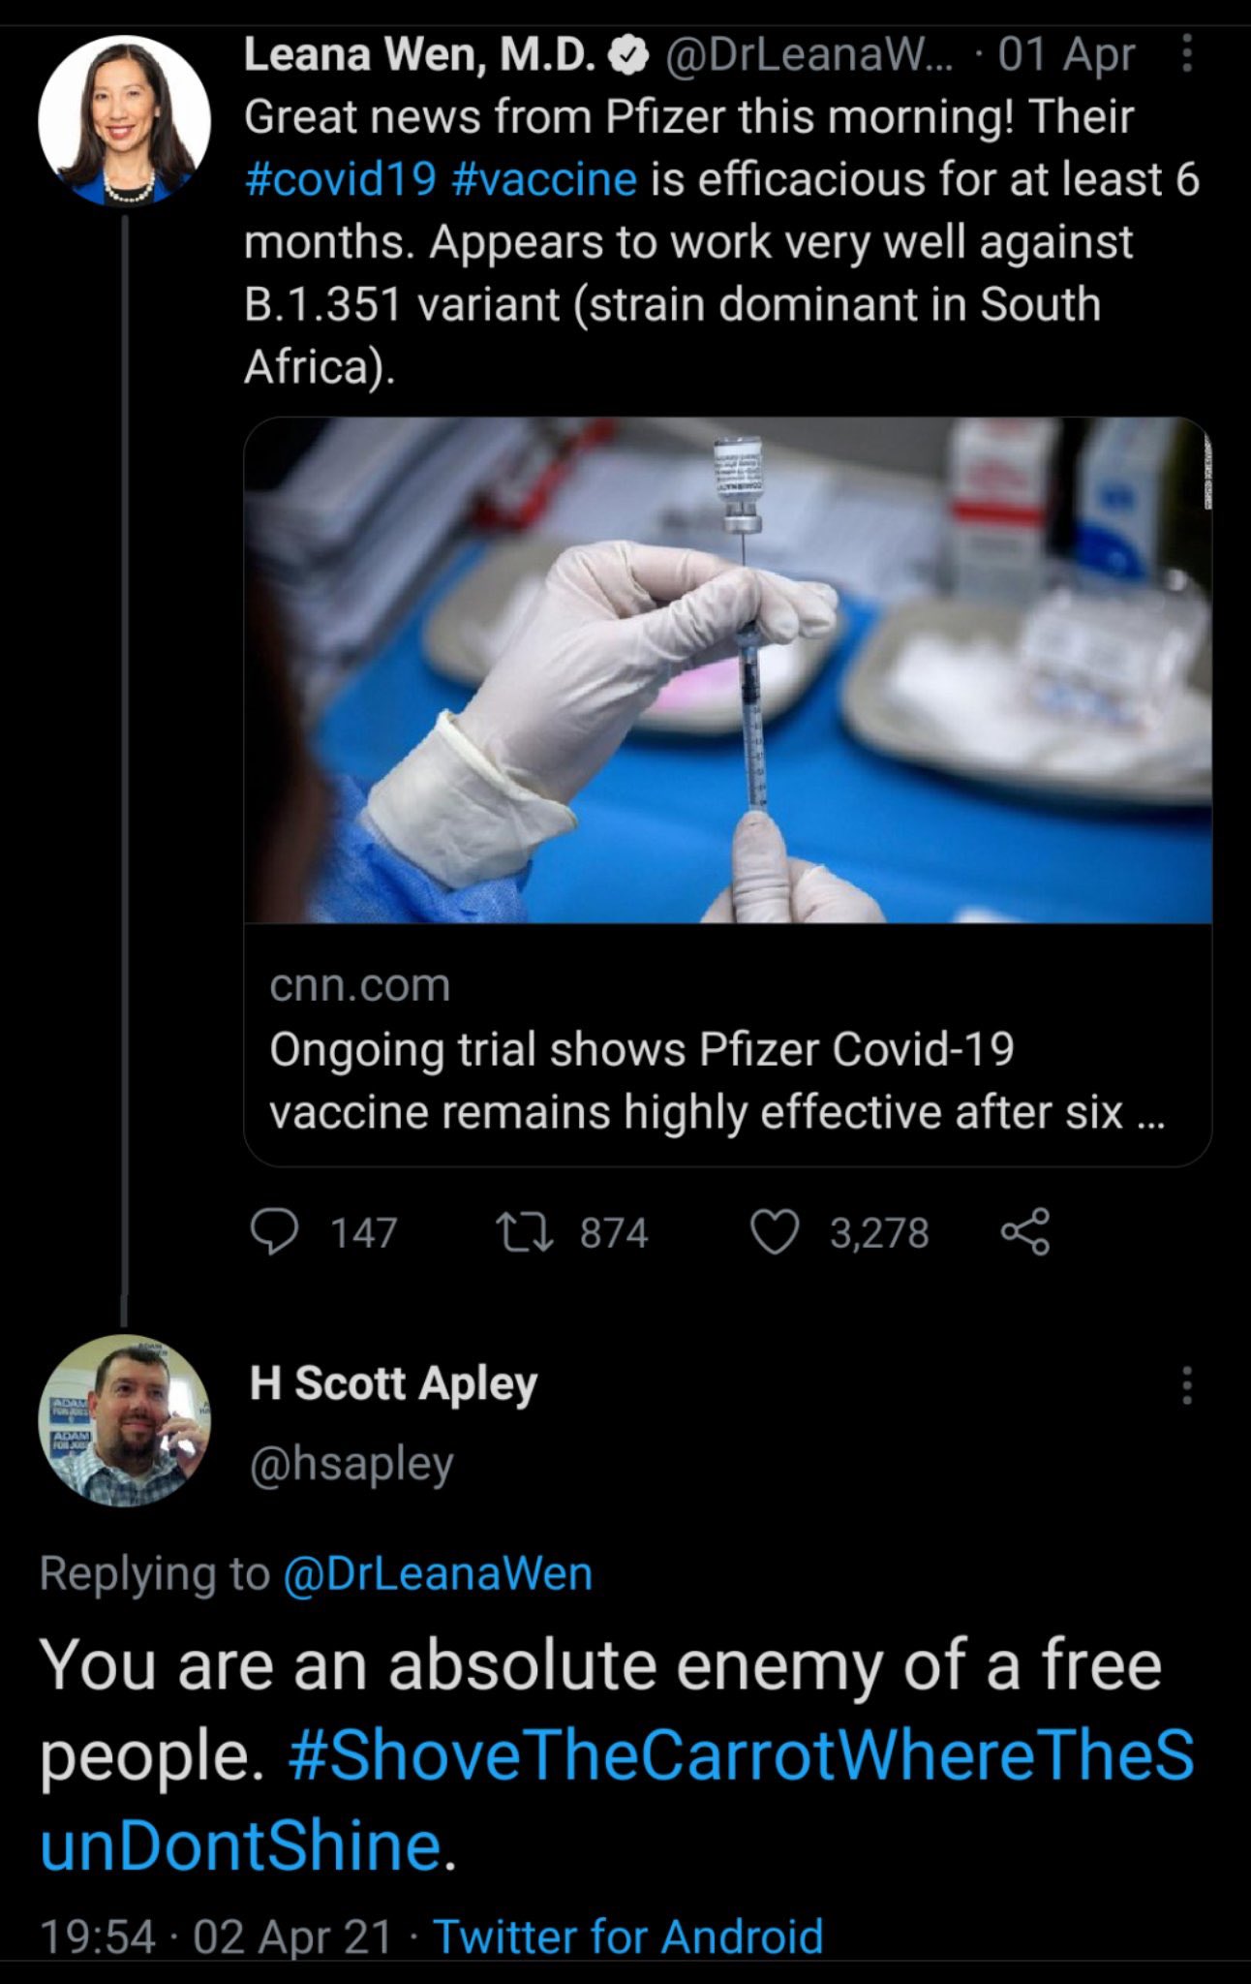Like the tweet with heart icon
This screenshot has width=1251, height=1984.
pos(775,1232)
